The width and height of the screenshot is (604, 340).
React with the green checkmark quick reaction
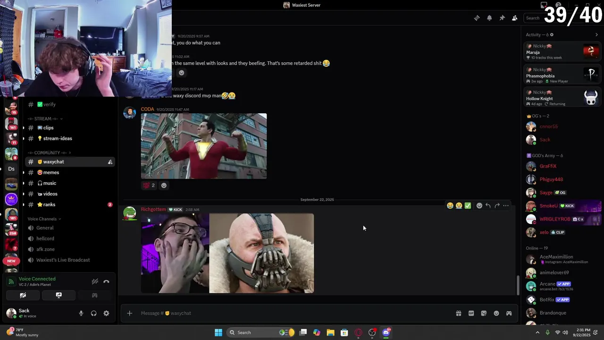[x=468, y=205]
